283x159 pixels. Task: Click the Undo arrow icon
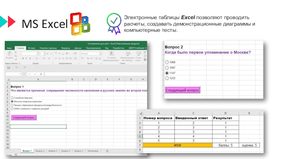[17, 67]
